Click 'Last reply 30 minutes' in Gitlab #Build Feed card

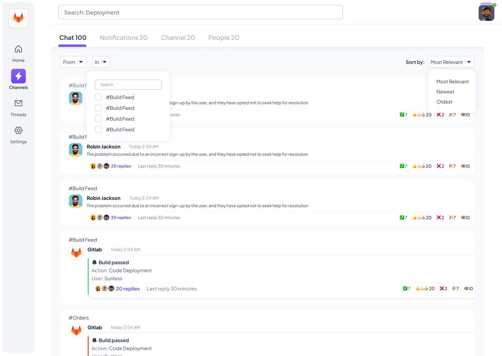(172, 288)
